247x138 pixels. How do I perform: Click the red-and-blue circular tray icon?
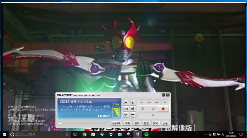click(x=210, y=135)
